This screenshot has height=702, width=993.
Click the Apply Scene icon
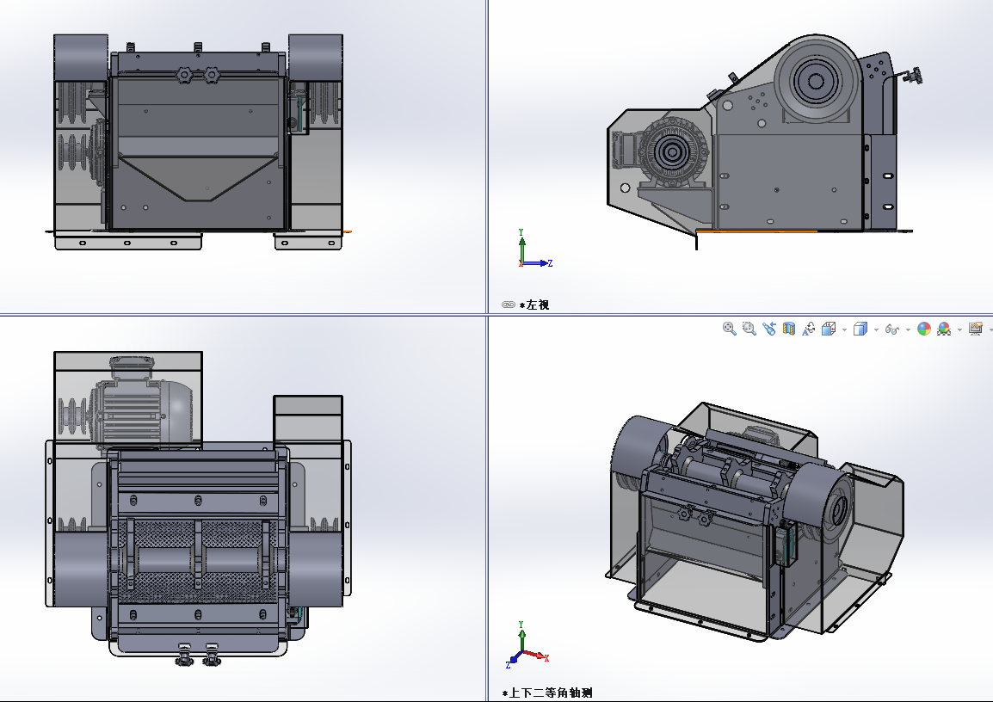944,329
